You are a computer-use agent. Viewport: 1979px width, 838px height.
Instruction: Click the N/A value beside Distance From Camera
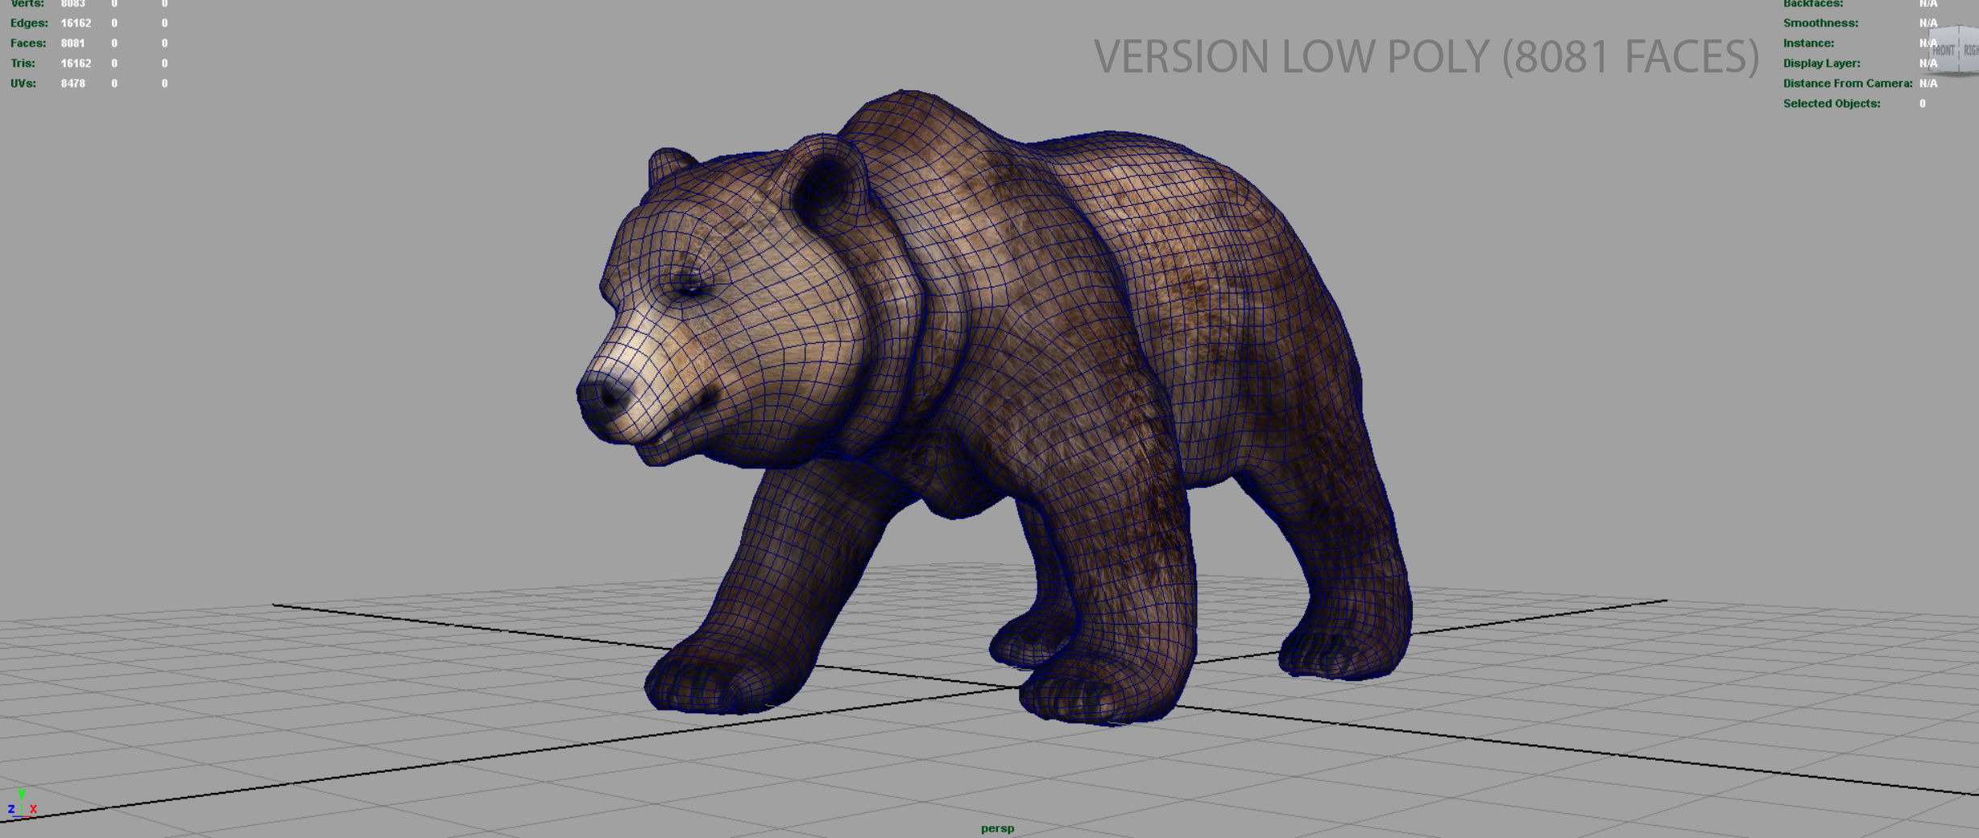(1928, 84)
